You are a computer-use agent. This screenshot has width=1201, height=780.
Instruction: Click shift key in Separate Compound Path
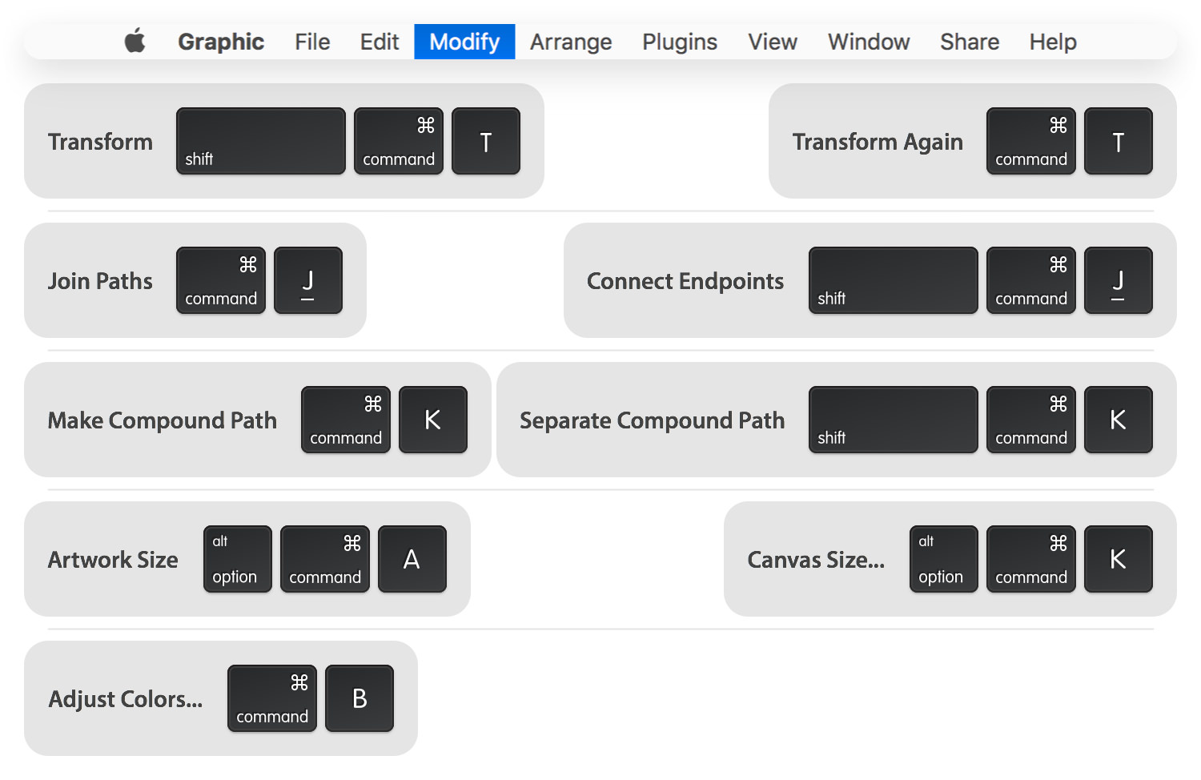click(x=894, y=420)
